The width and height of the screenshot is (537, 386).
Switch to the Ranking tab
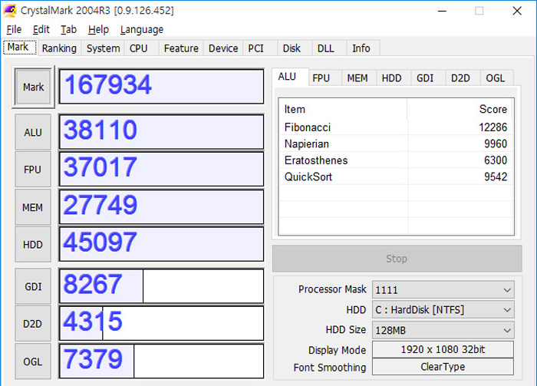coord(59,48)
